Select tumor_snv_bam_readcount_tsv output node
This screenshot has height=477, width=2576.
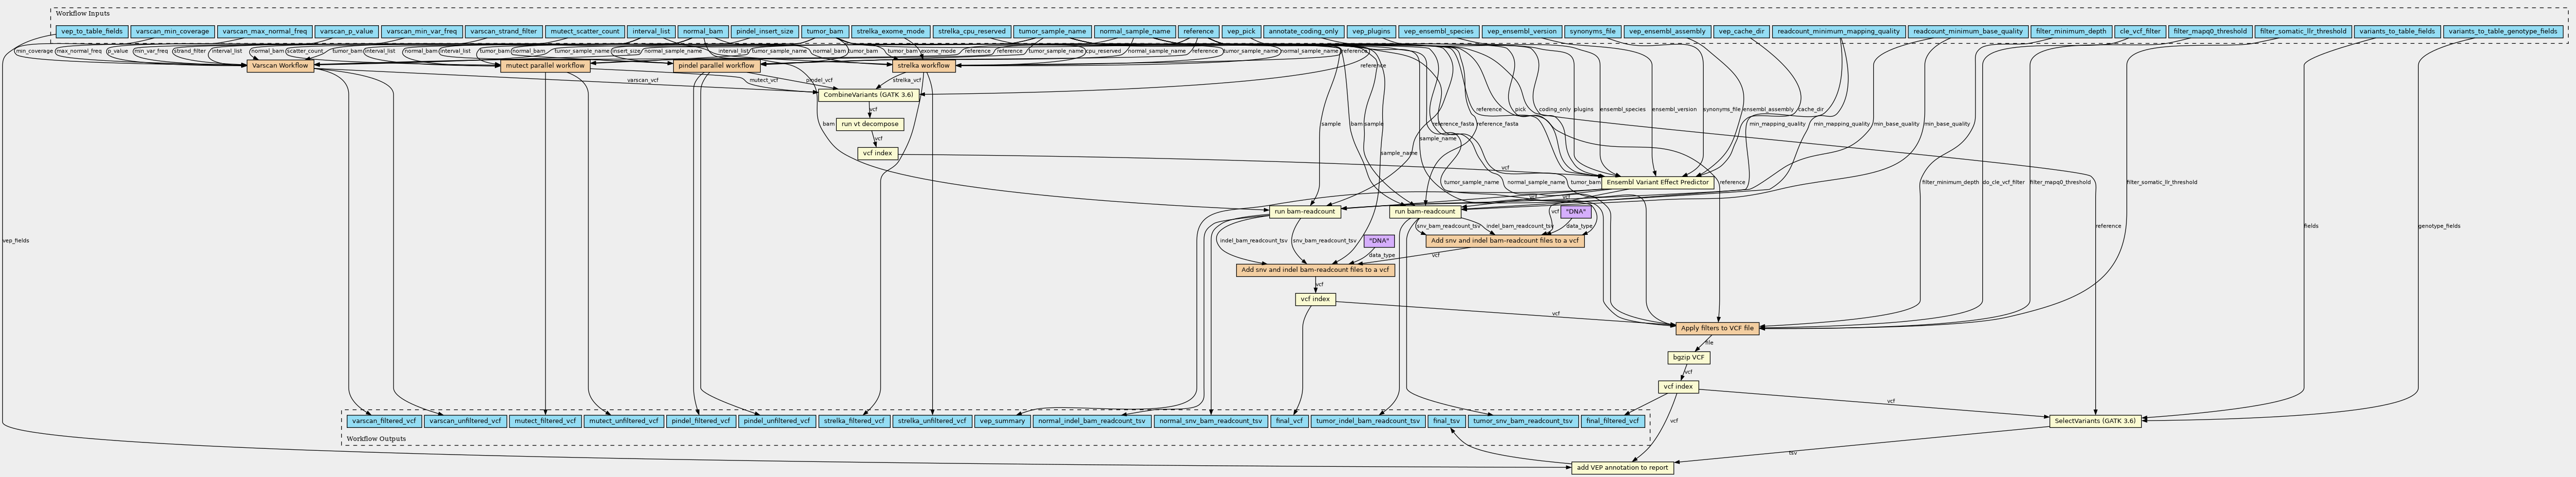[1523, 421]
